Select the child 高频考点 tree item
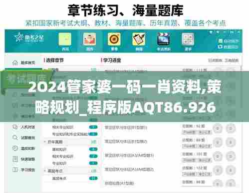249x193 pixels. [59, 178]
